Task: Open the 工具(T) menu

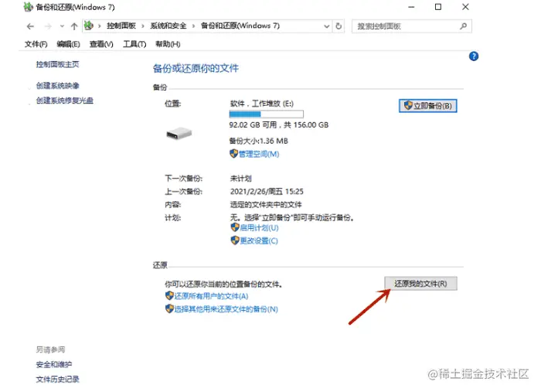Action: point(134,44)
